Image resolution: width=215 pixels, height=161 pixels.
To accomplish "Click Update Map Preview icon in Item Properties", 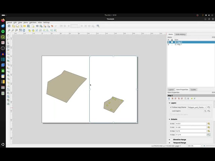I will point(169,99).
